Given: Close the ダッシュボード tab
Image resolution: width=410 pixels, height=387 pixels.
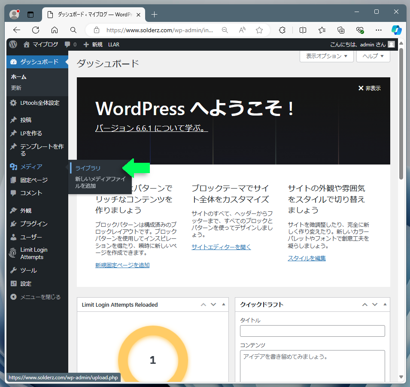Looking at the screenshot, I should pos(139,15).
